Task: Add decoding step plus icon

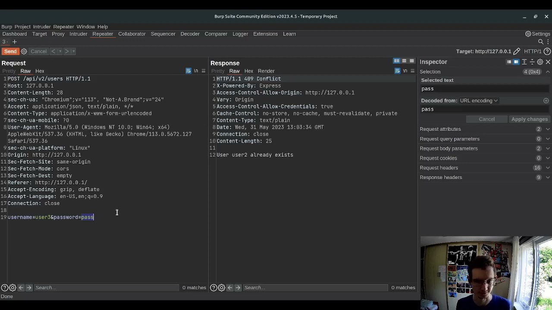Action: (546, 101)
